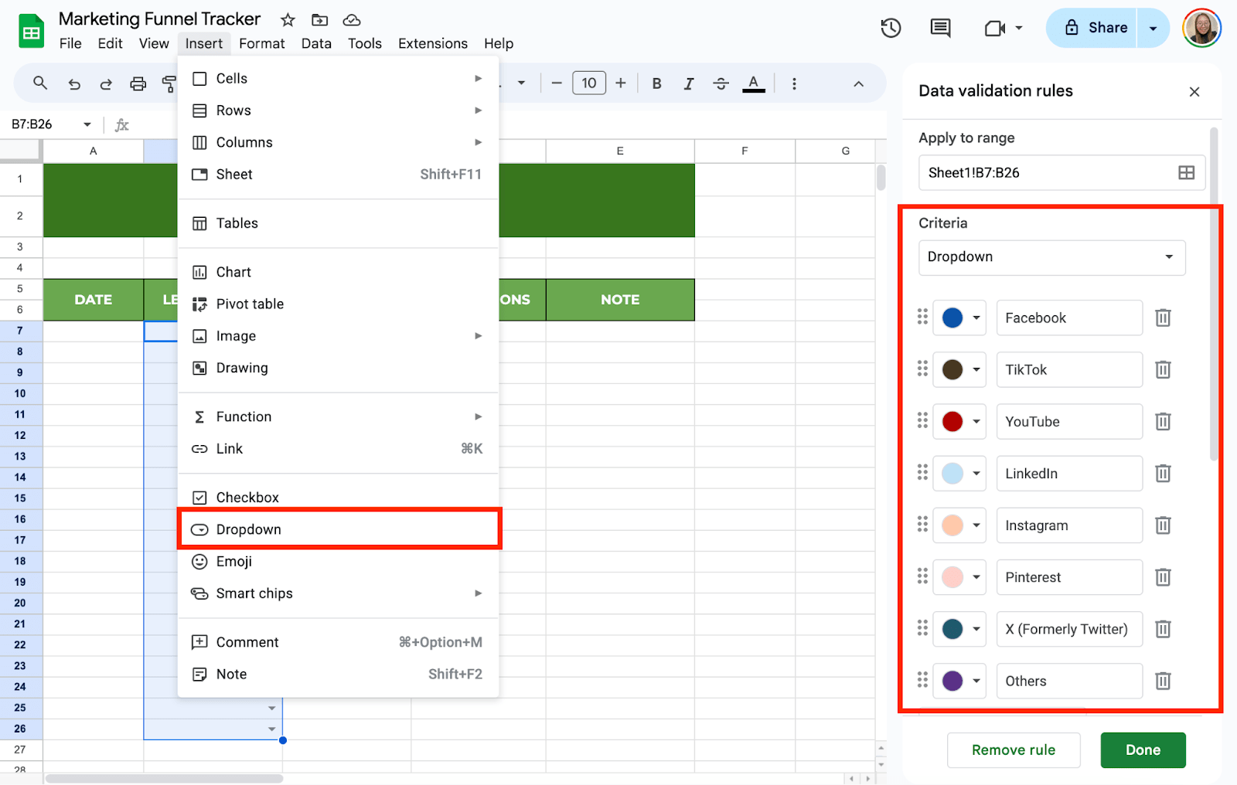Open the Criteria Dropdown selector

[x=1051, y=257]
